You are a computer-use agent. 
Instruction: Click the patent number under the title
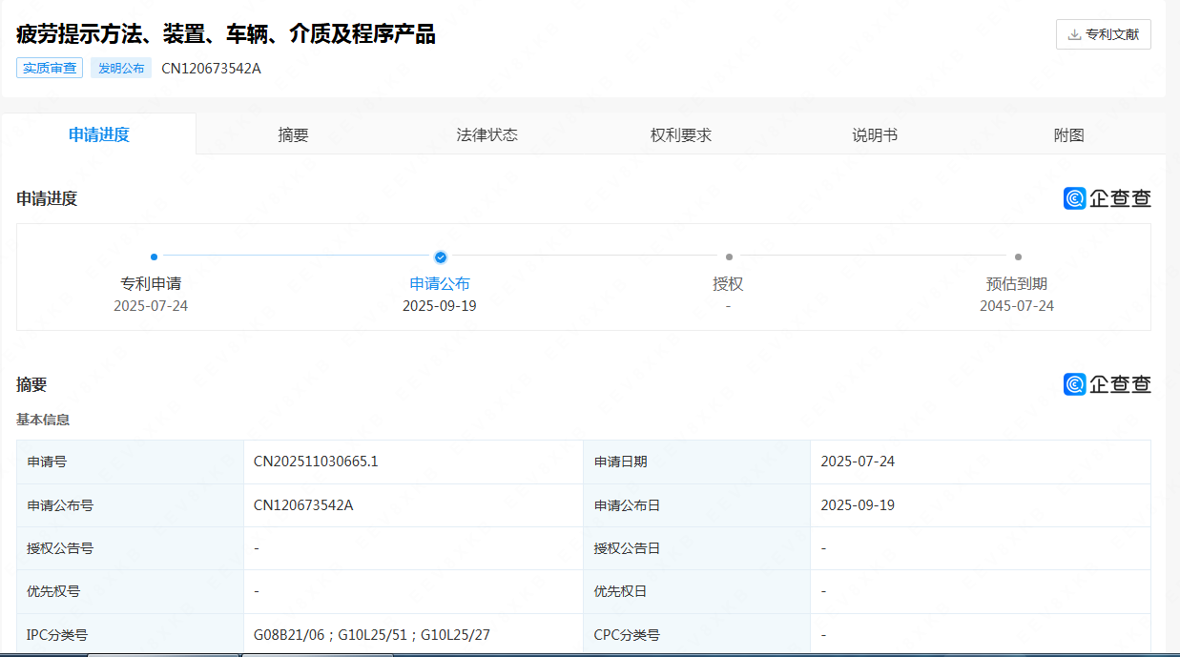tap(211, 69)
